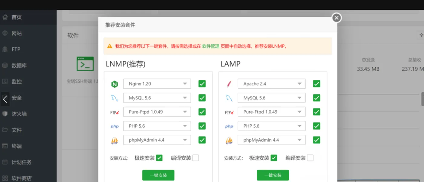The width and height of the screenshot is (424, 182).
Task: Toggle 极速安装 checkbox under LAMP
Action: (x=274, y=158)
